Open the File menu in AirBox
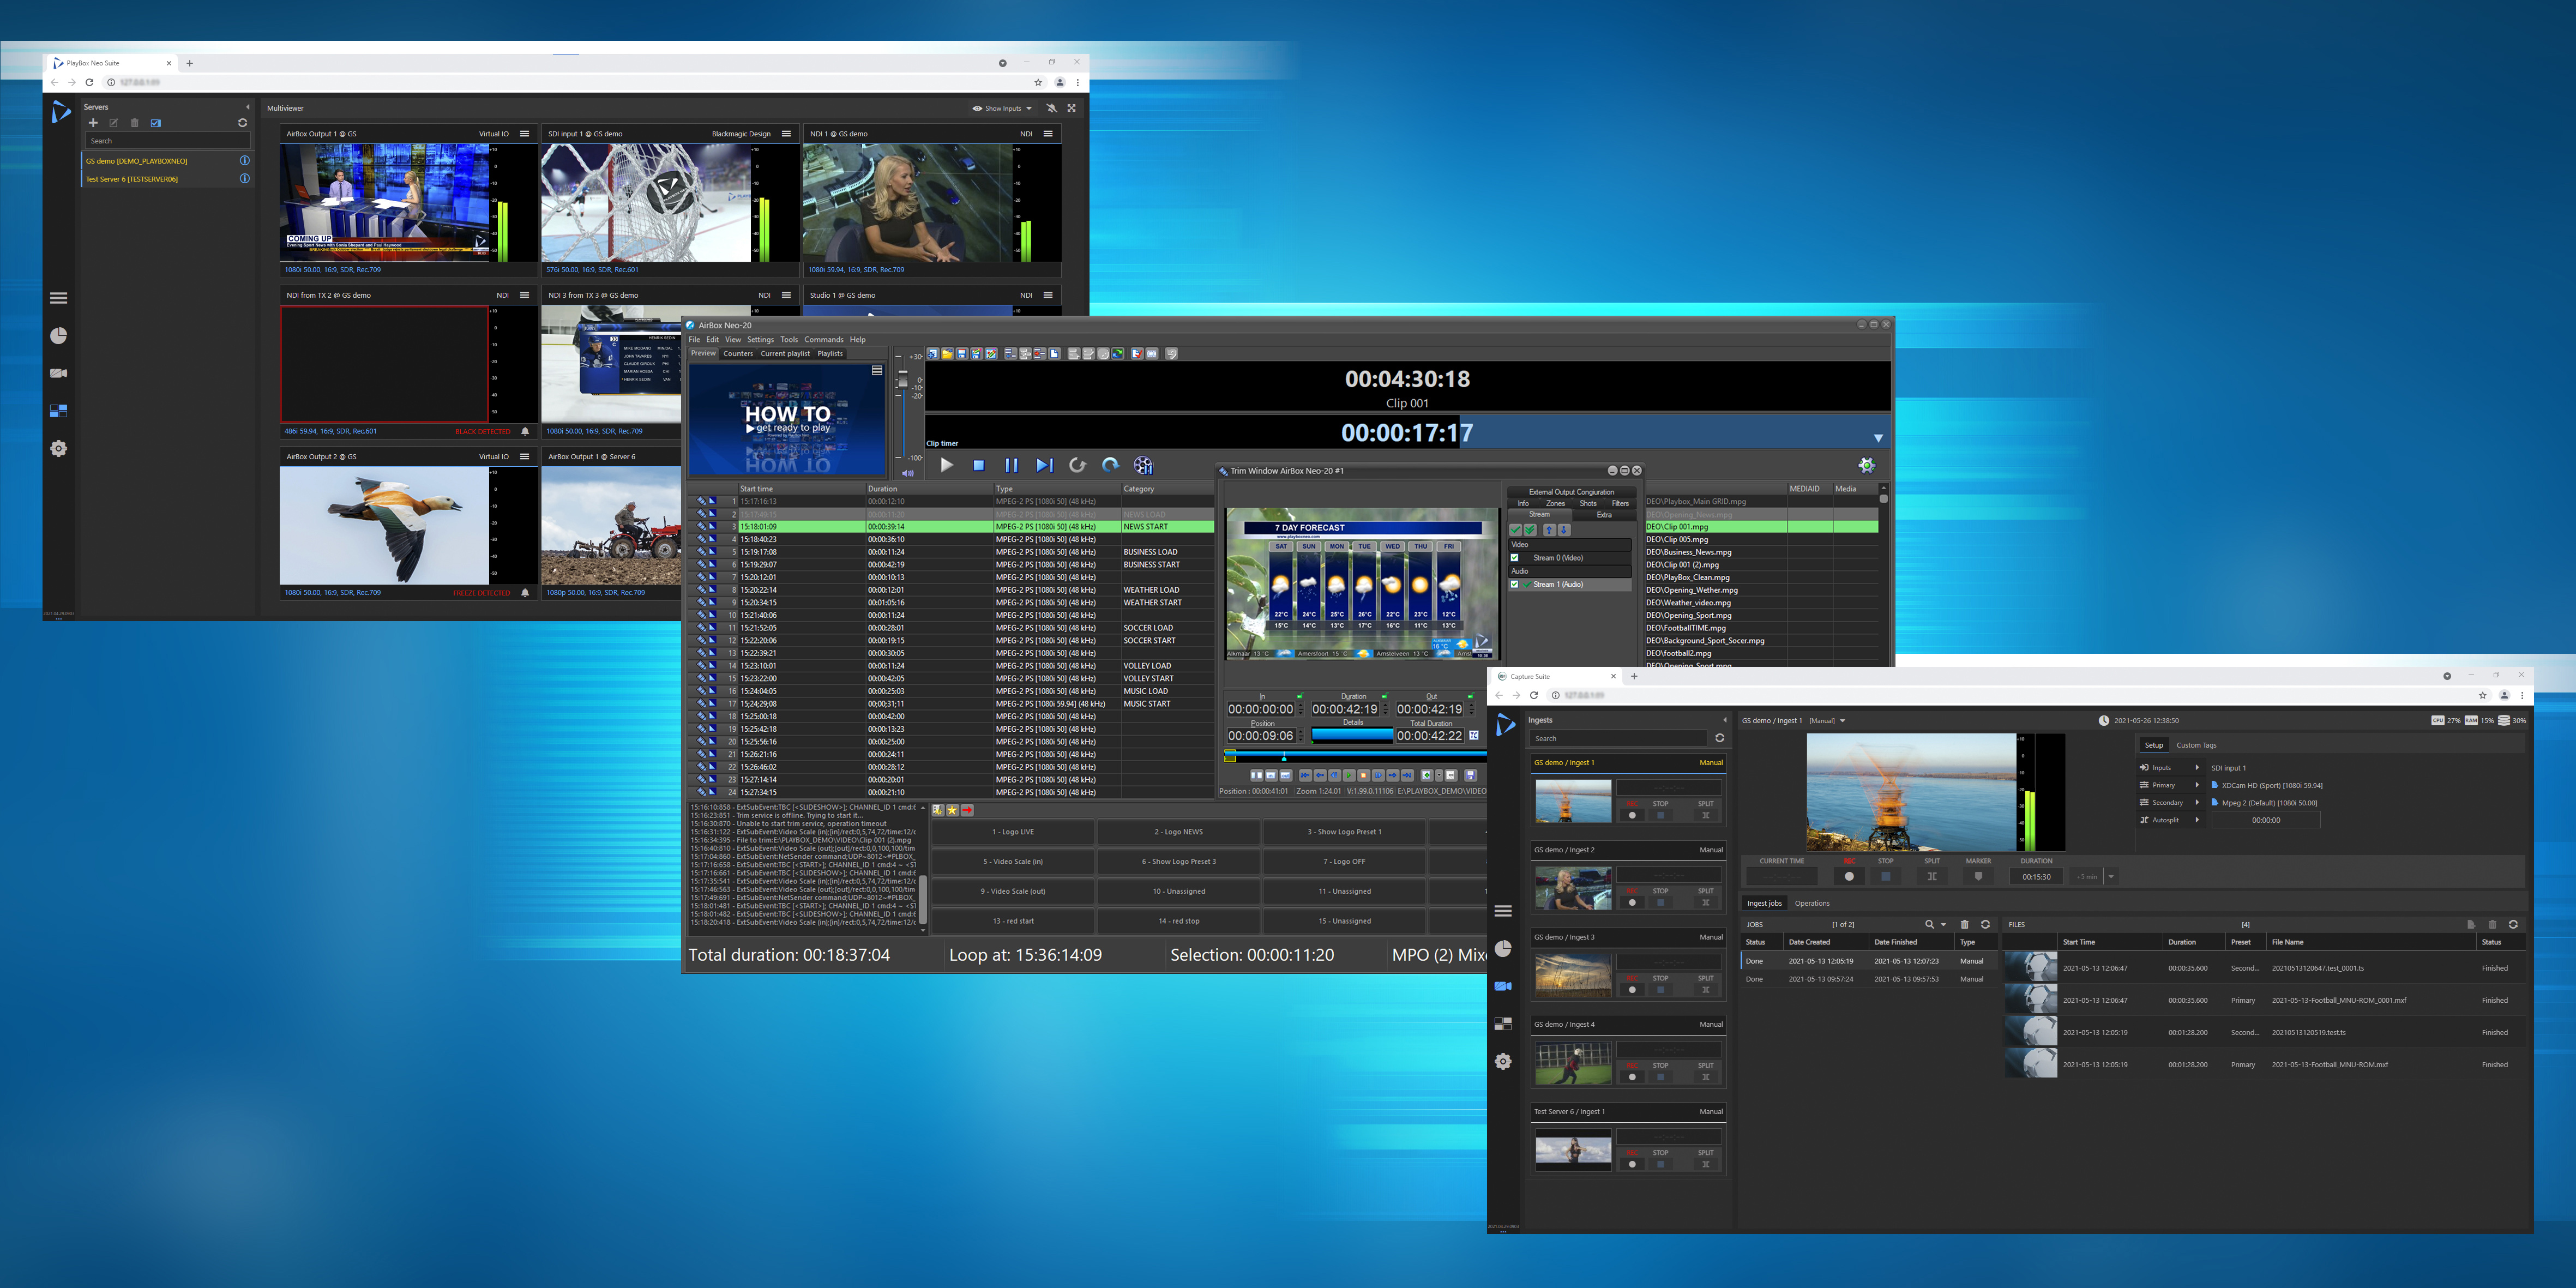This screenshot has height=1288, width=2576. 694,340
